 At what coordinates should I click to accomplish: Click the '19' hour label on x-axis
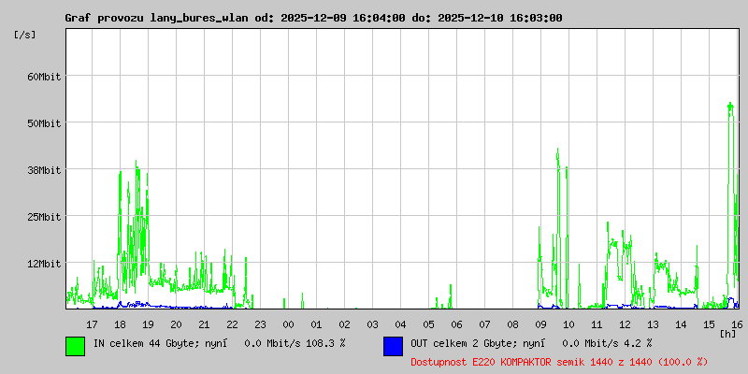point(149,324)
